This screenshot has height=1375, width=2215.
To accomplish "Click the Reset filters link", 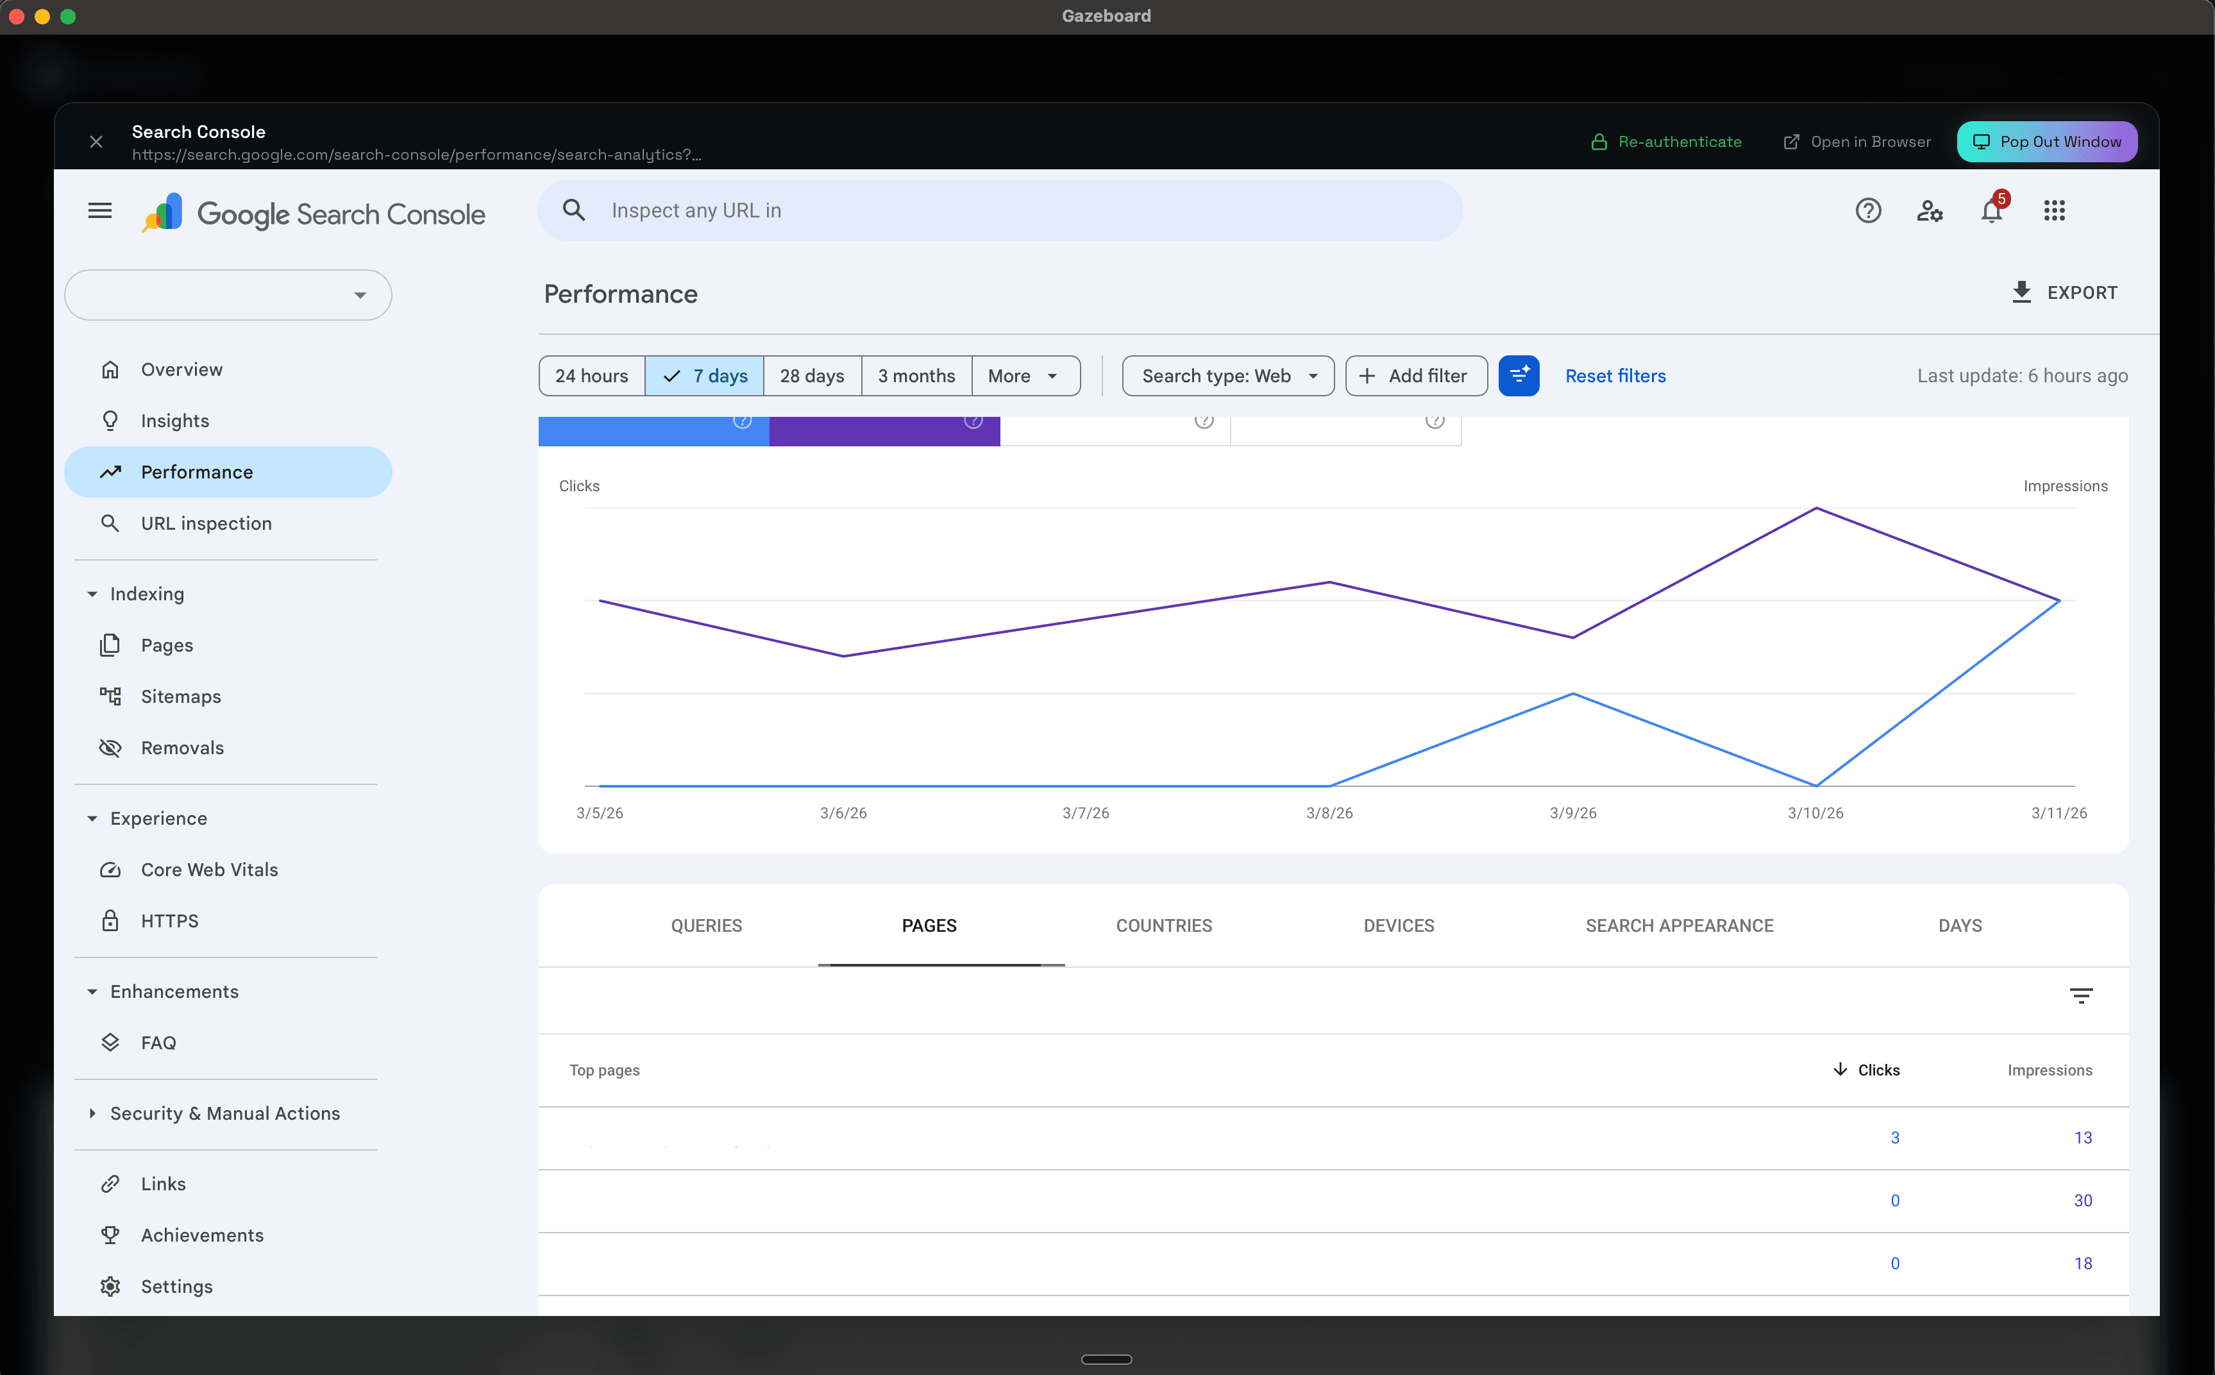I will pos(1615,376).
